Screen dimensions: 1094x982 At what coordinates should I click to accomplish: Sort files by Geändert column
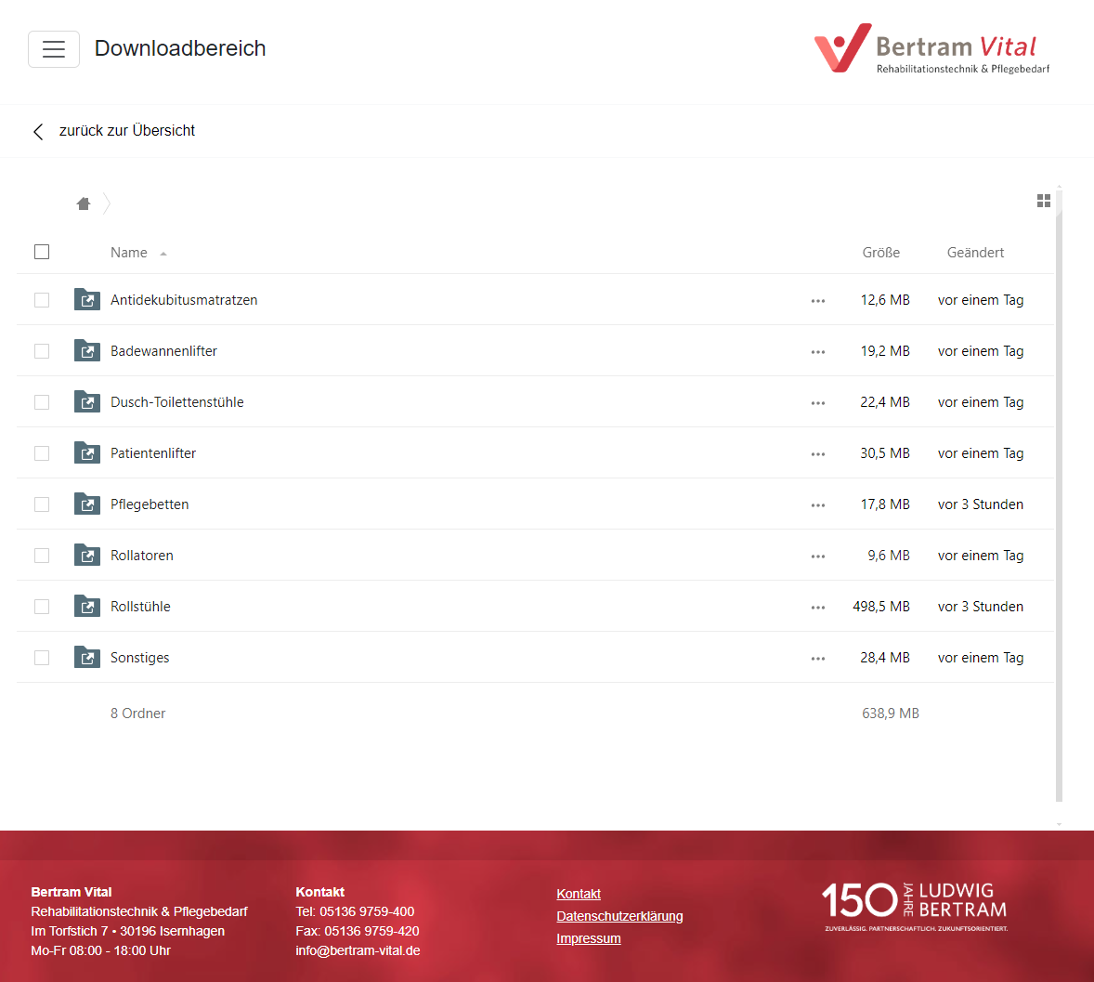[975, 253]
